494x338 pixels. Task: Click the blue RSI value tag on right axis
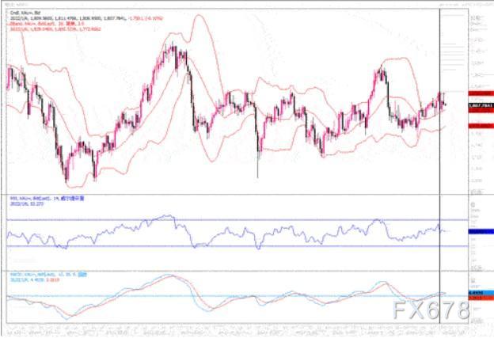[x=481, y=231]
